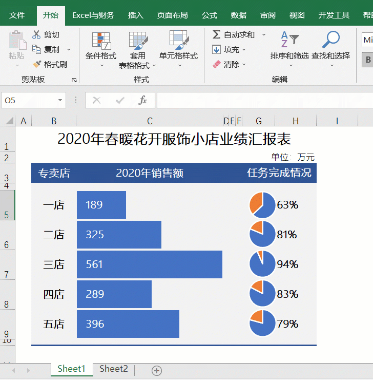
Task: Click the Find and Select magnifier icon
Action: point(331,40)
